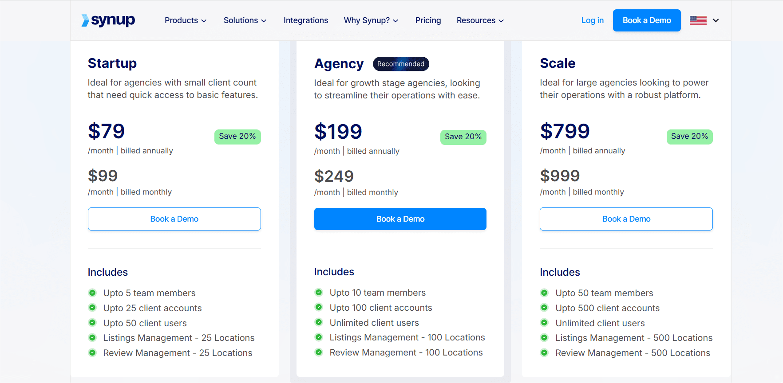Click checkmark beside Review Management - 500 Locations
This screenshot has width=783, height=383.
coord(544,353)
